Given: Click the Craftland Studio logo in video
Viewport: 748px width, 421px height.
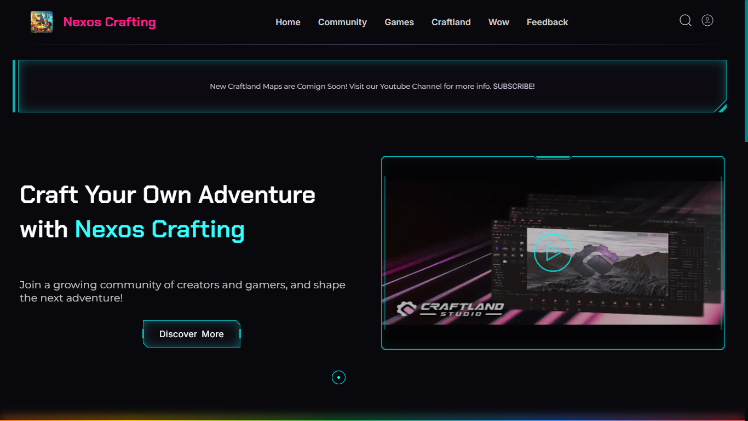Looking at the screenshot, I should point(450,309).
